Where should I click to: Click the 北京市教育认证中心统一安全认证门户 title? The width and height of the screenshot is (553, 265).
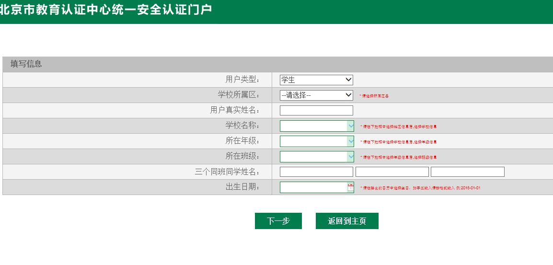point(105,10)
